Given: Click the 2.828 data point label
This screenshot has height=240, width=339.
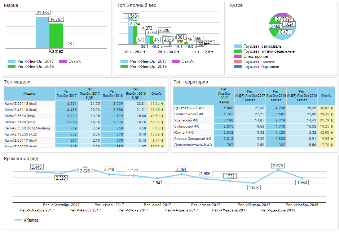Looking at the screenshot, I should pos(85,171).
